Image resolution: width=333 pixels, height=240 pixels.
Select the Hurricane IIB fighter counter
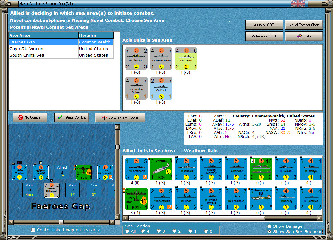coord(261,199)
